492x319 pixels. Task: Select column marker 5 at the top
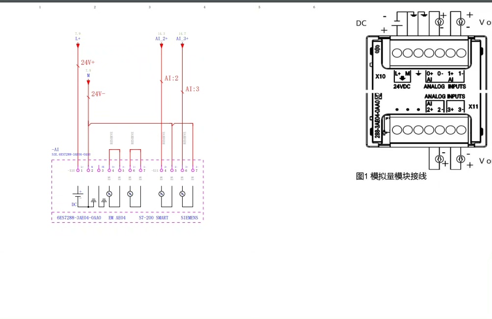(x=259, y=7)
